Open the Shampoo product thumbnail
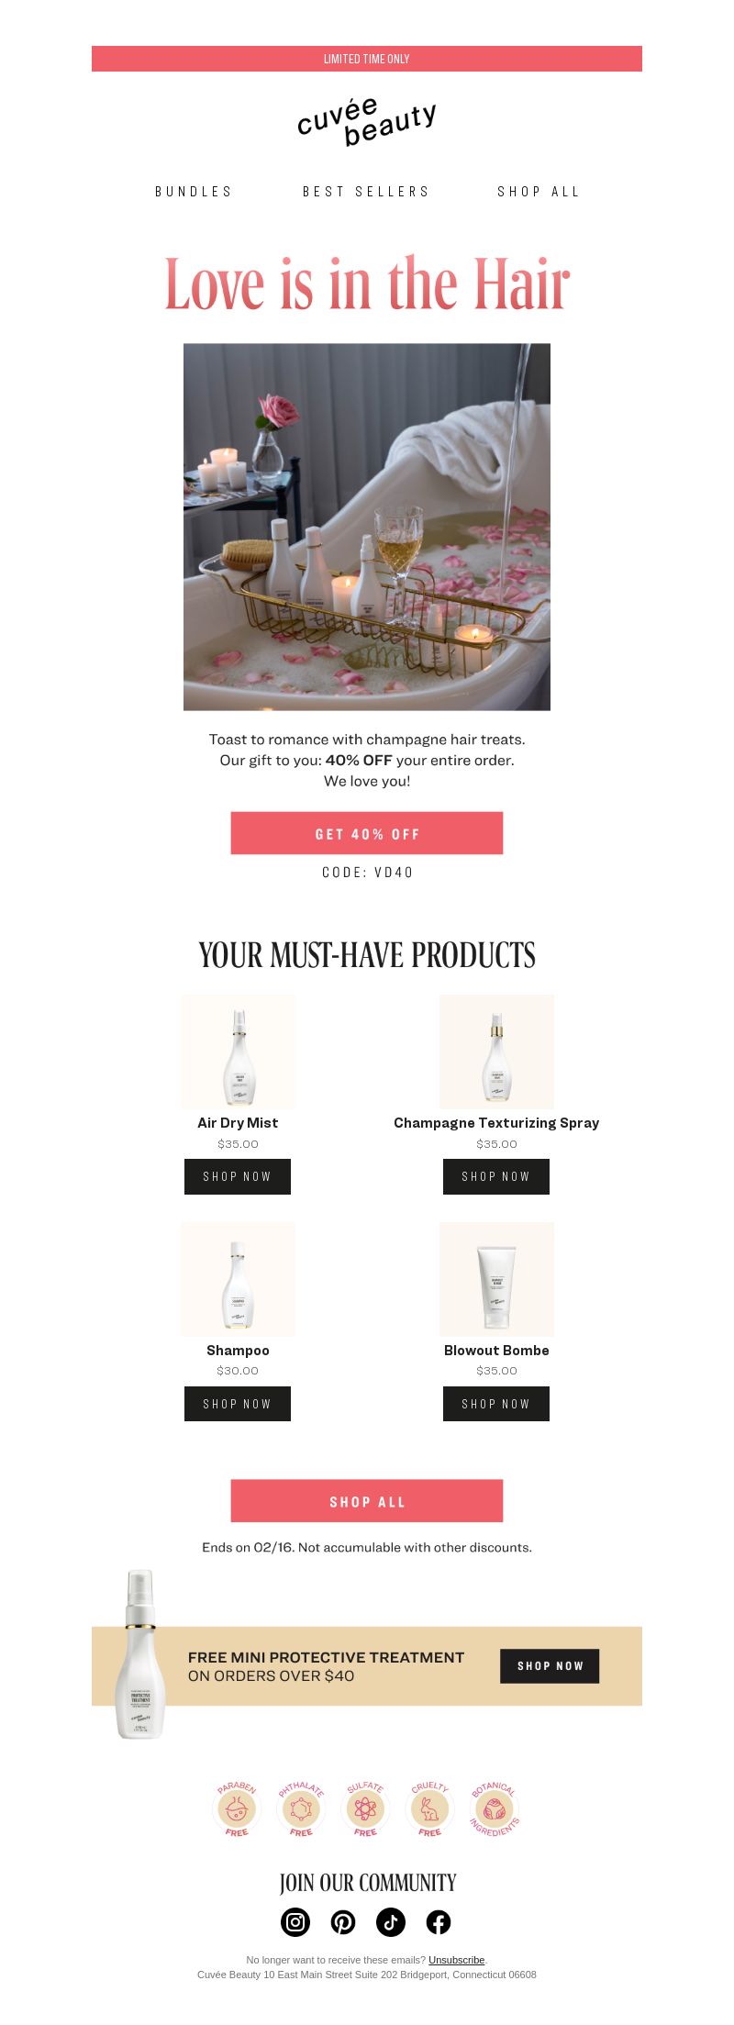The width and height of the screenshot is (734, 2025). (x=238, y=1279)
